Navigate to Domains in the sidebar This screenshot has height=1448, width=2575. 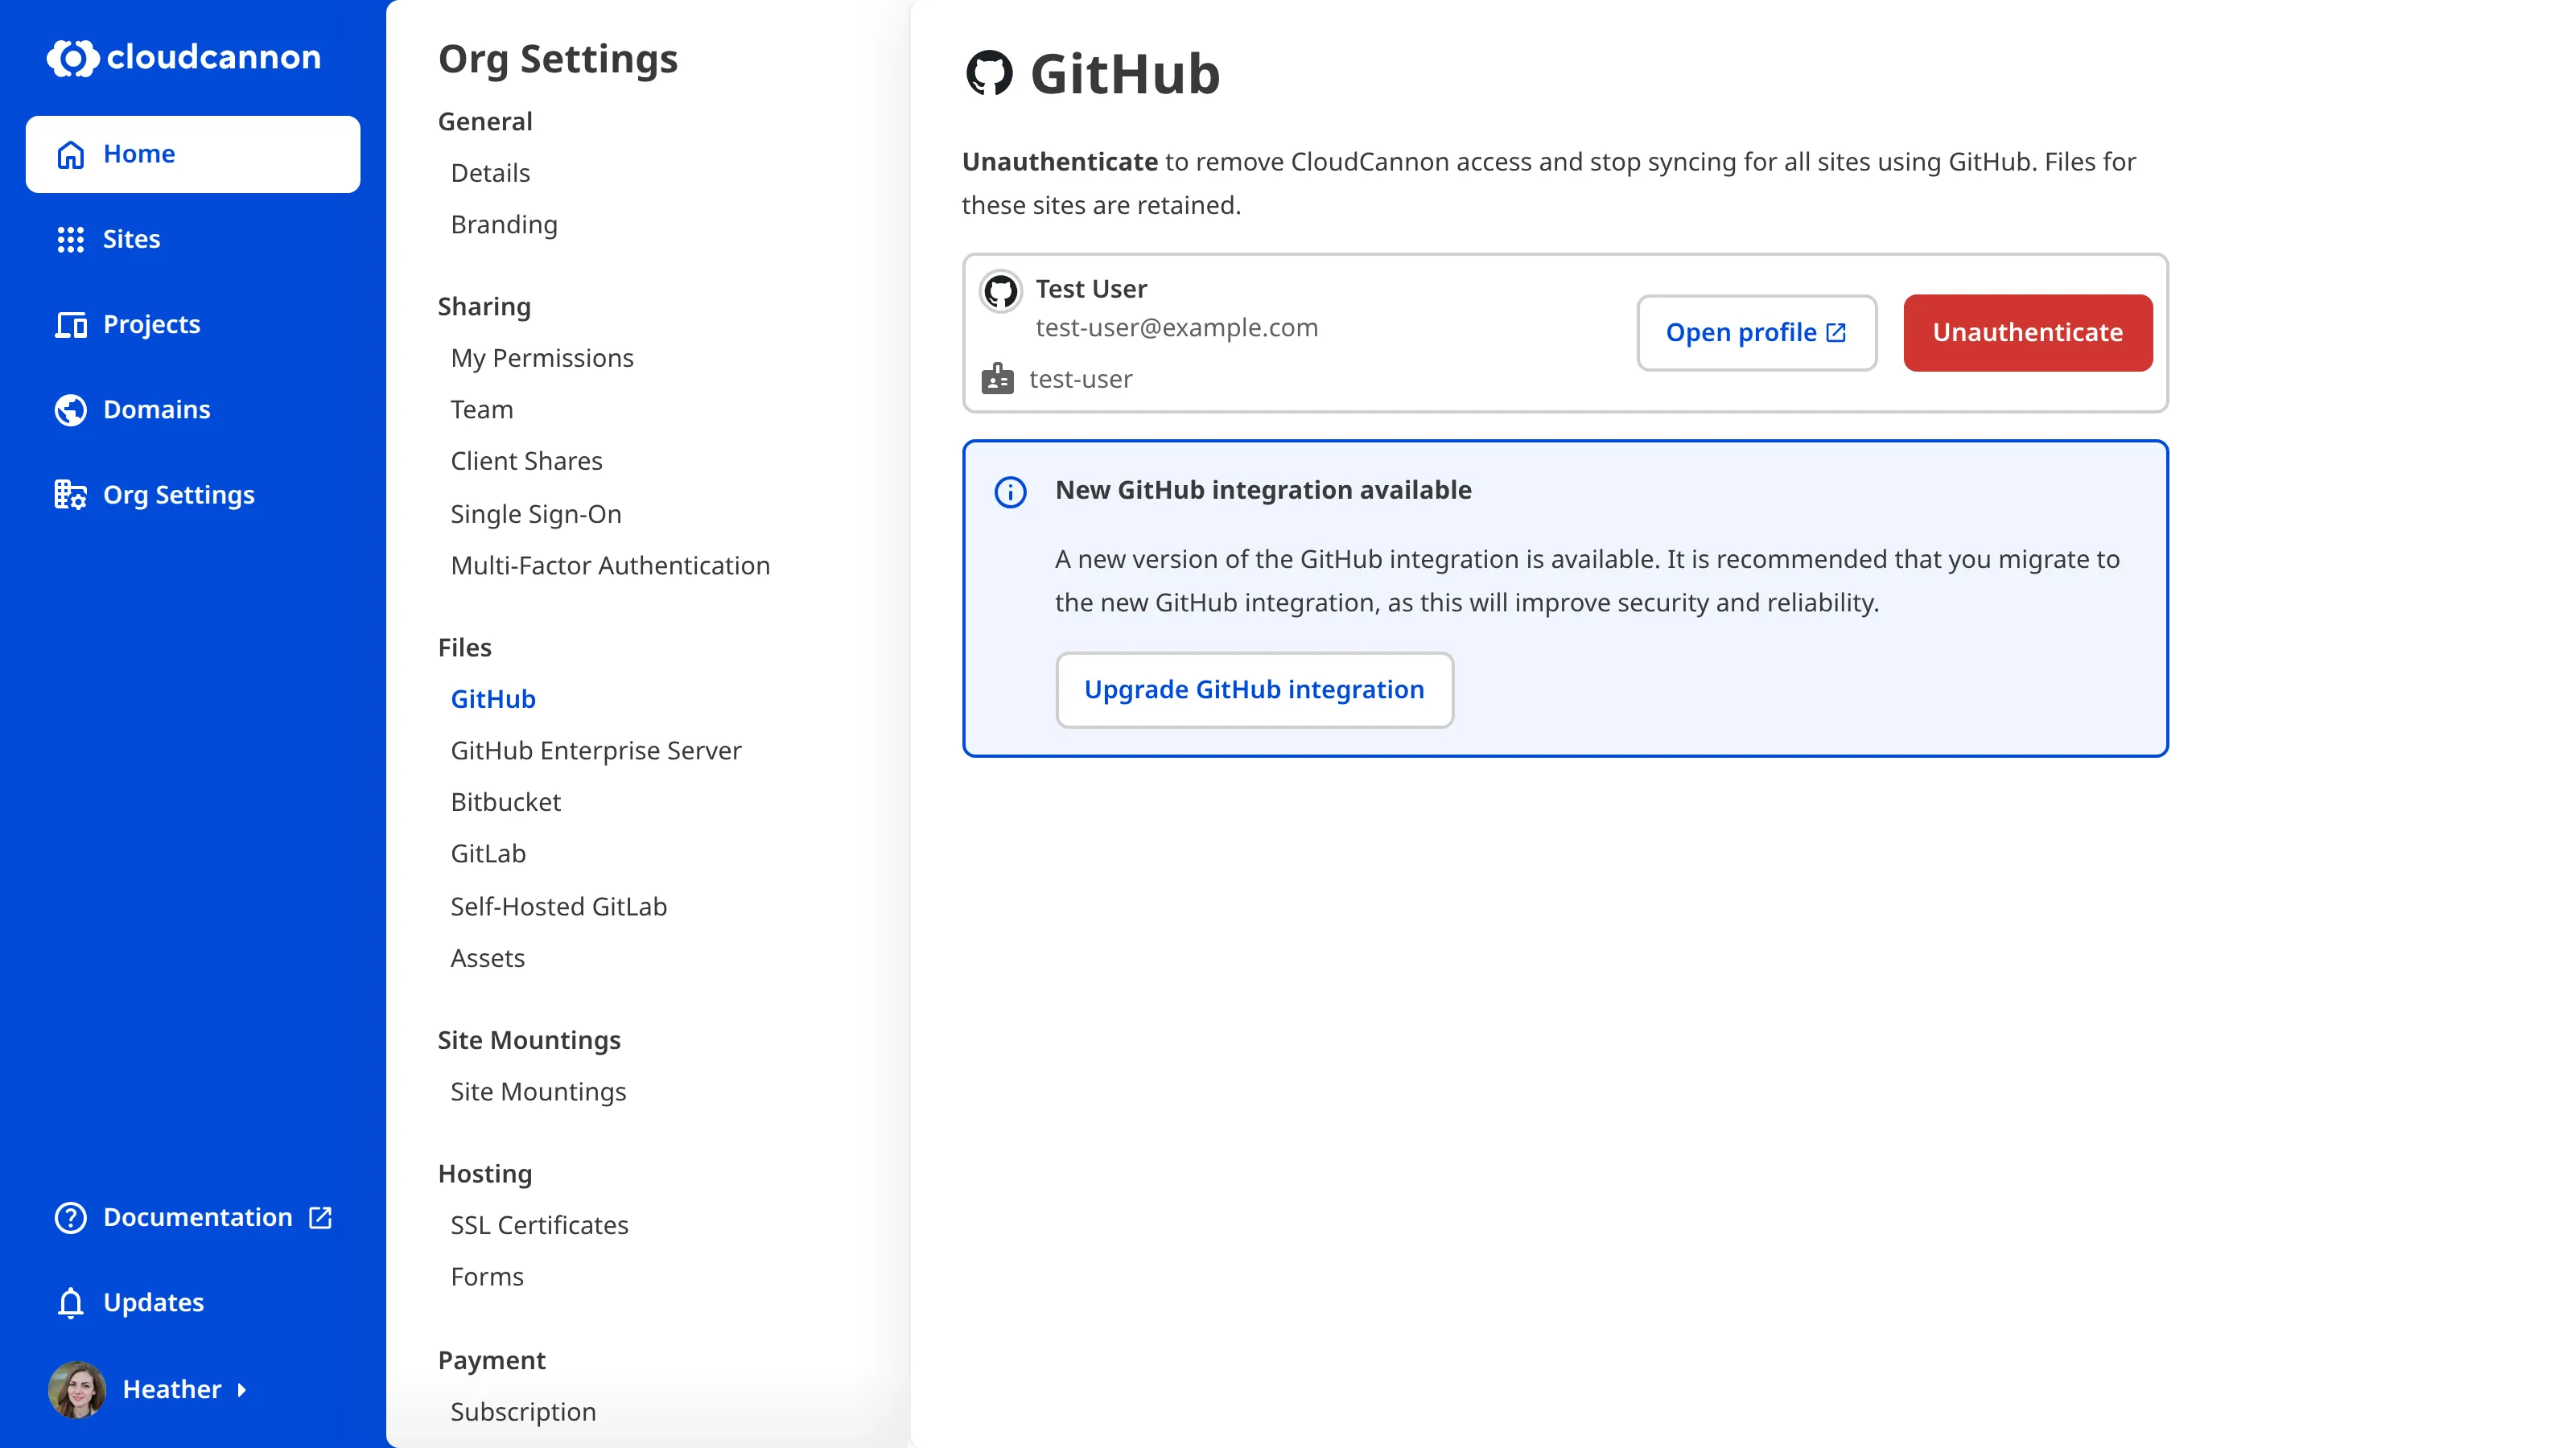click(193, 409)
